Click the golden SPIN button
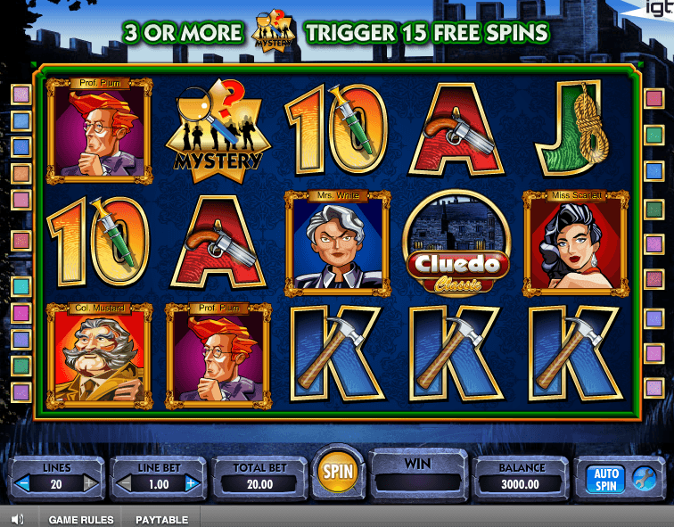674x527 pixels. click(338, 472)
